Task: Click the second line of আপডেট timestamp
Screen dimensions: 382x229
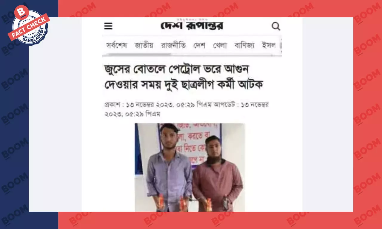Action: (132, 114)
